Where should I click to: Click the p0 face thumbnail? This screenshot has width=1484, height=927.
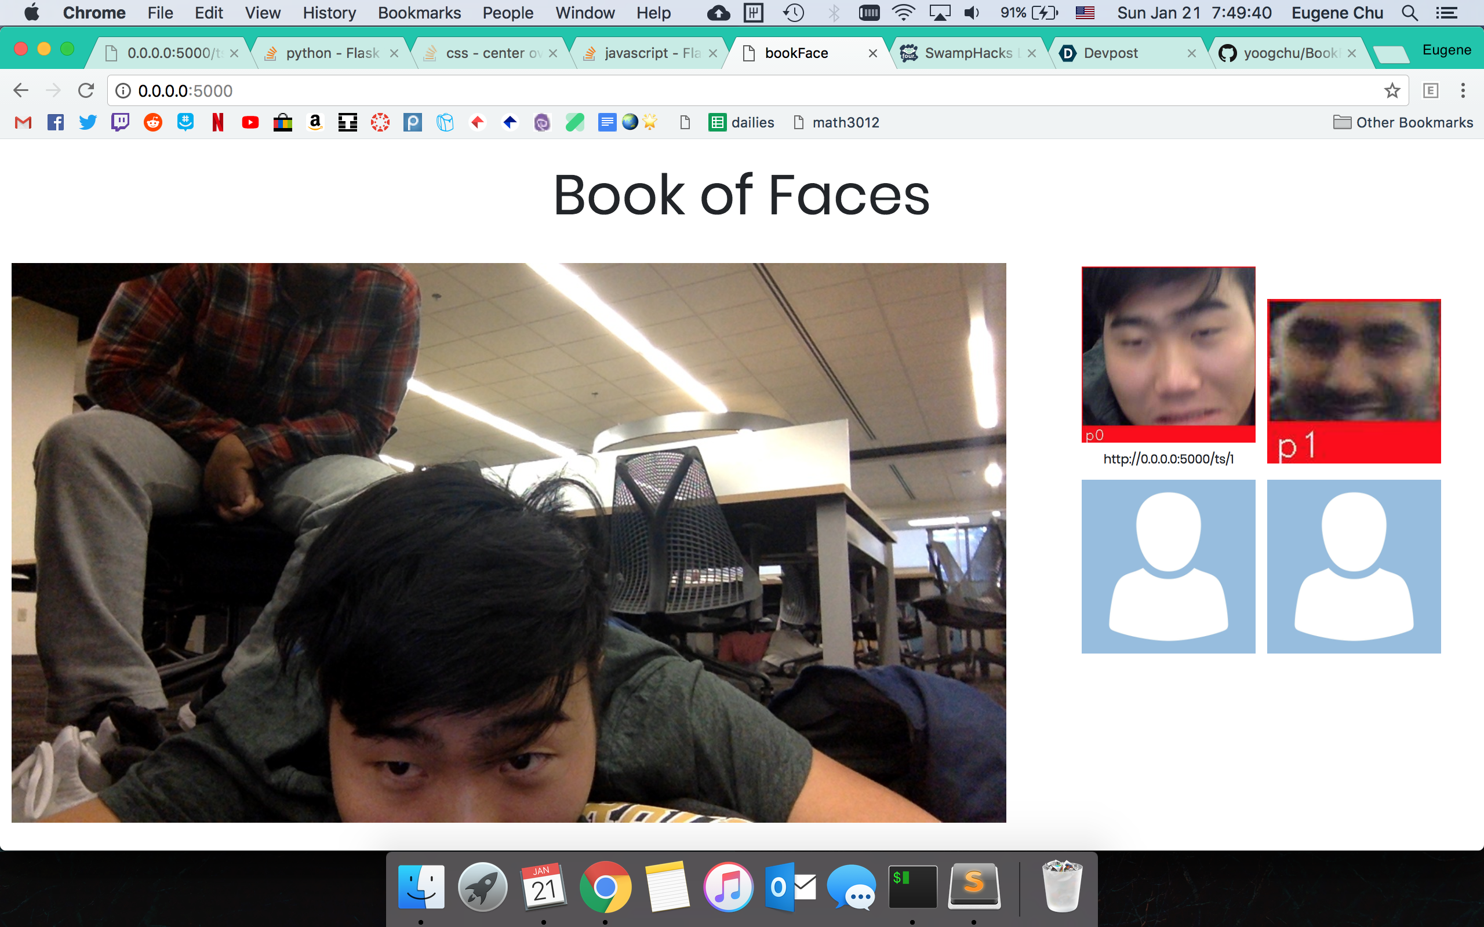tap(1168, 349)
